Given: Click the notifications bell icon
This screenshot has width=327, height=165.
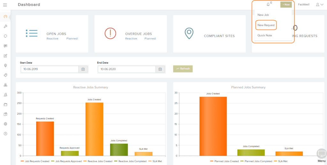Looking at the screenshot, I should (268, 4).
